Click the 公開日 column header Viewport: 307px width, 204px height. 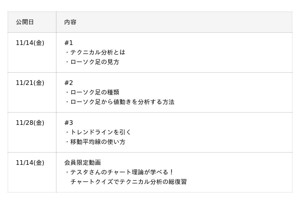click(25, 22)
